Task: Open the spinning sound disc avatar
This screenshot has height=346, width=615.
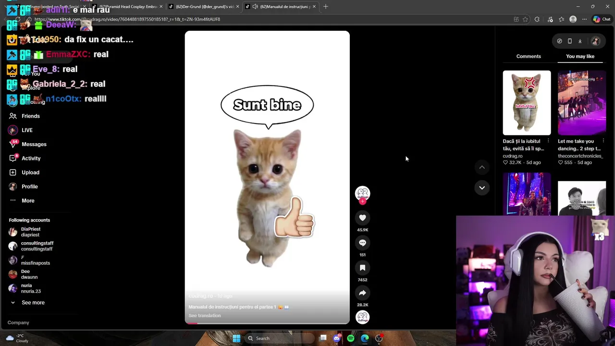Action: [362, 317]
